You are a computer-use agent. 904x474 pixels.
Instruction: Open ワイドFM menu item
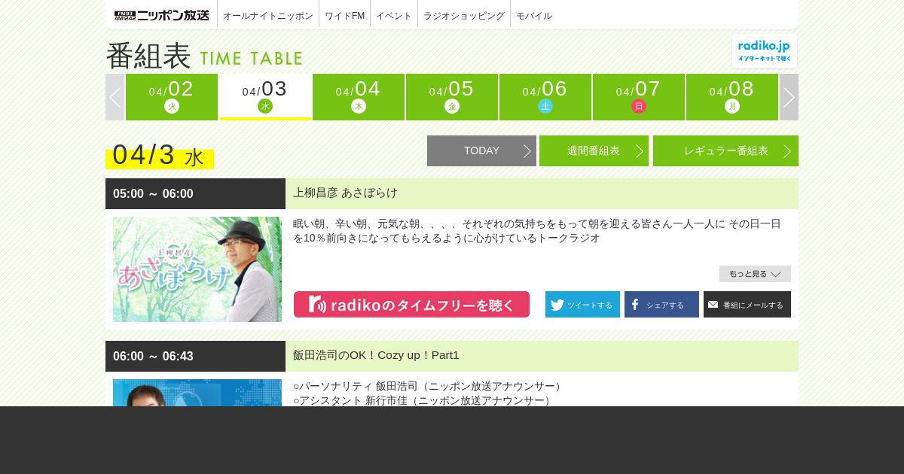[x=344, y=15]
